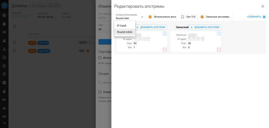Close the Редактировать апстримы panel with X
The height and width of the screenshot is (128, 269).
coord(263,6)
